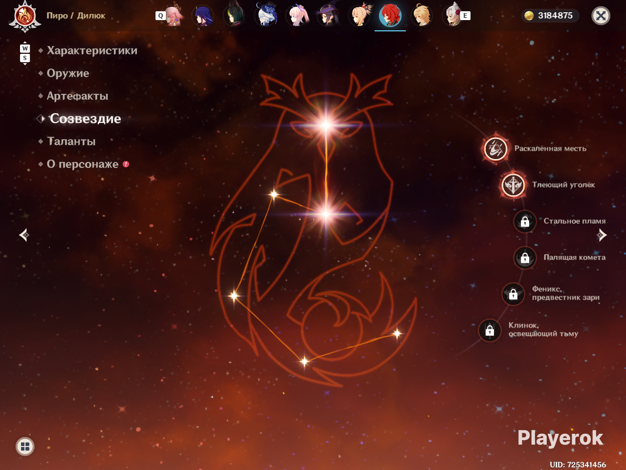The height and width of the screenshot is (470, 626).
Task: Select Yoimiya's avatar
Action: coord(359,16)
